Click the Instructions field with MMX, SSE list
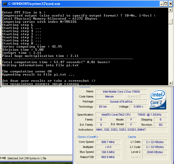 (131, 130)
